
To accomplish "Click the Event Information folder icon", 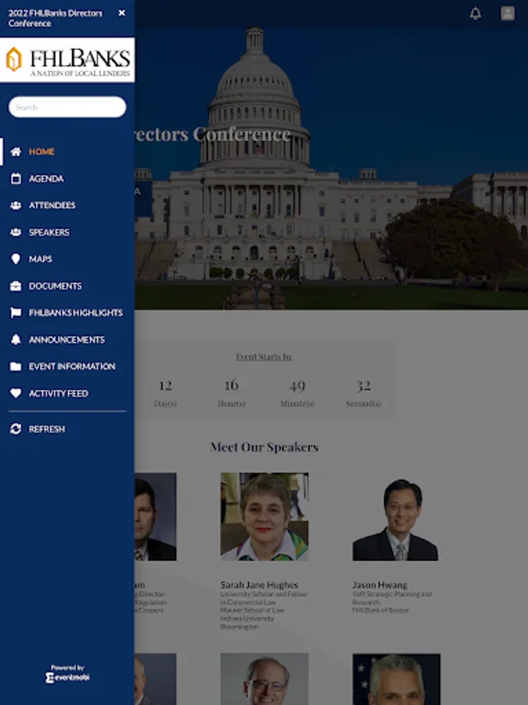I will tap(16, 367).
